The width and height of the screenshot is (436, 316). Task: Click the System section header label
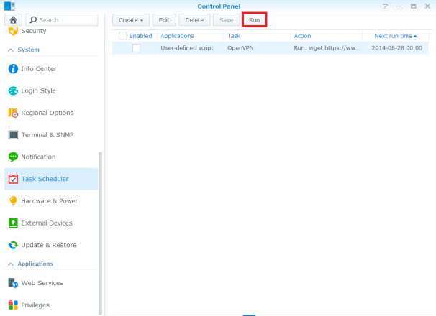28,50
